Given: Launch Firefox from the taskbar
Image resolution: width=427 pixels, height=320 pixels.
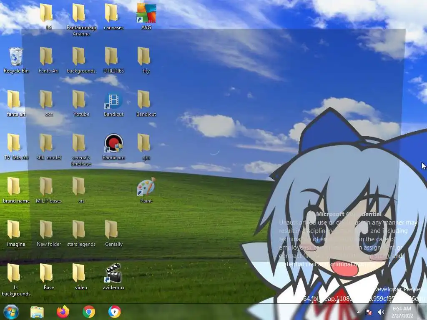Looking at the screenshot, I should click(x=63, y=312).
